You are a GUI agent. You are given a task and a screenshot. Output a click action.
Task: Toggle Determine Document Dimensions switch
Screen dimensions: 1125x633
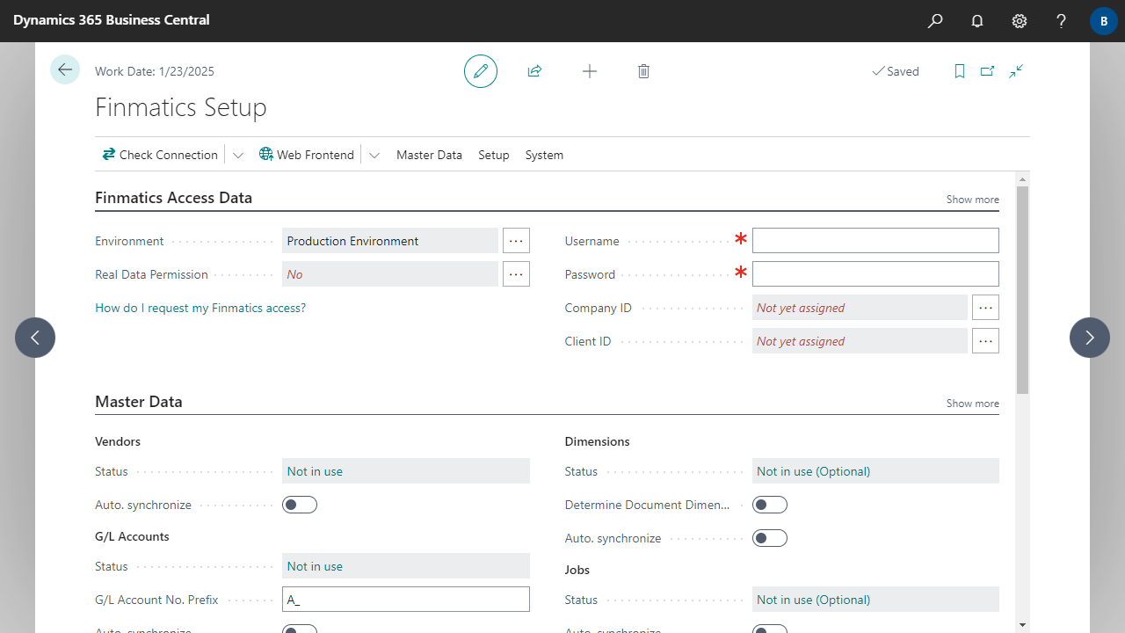[x=770, y=505]
